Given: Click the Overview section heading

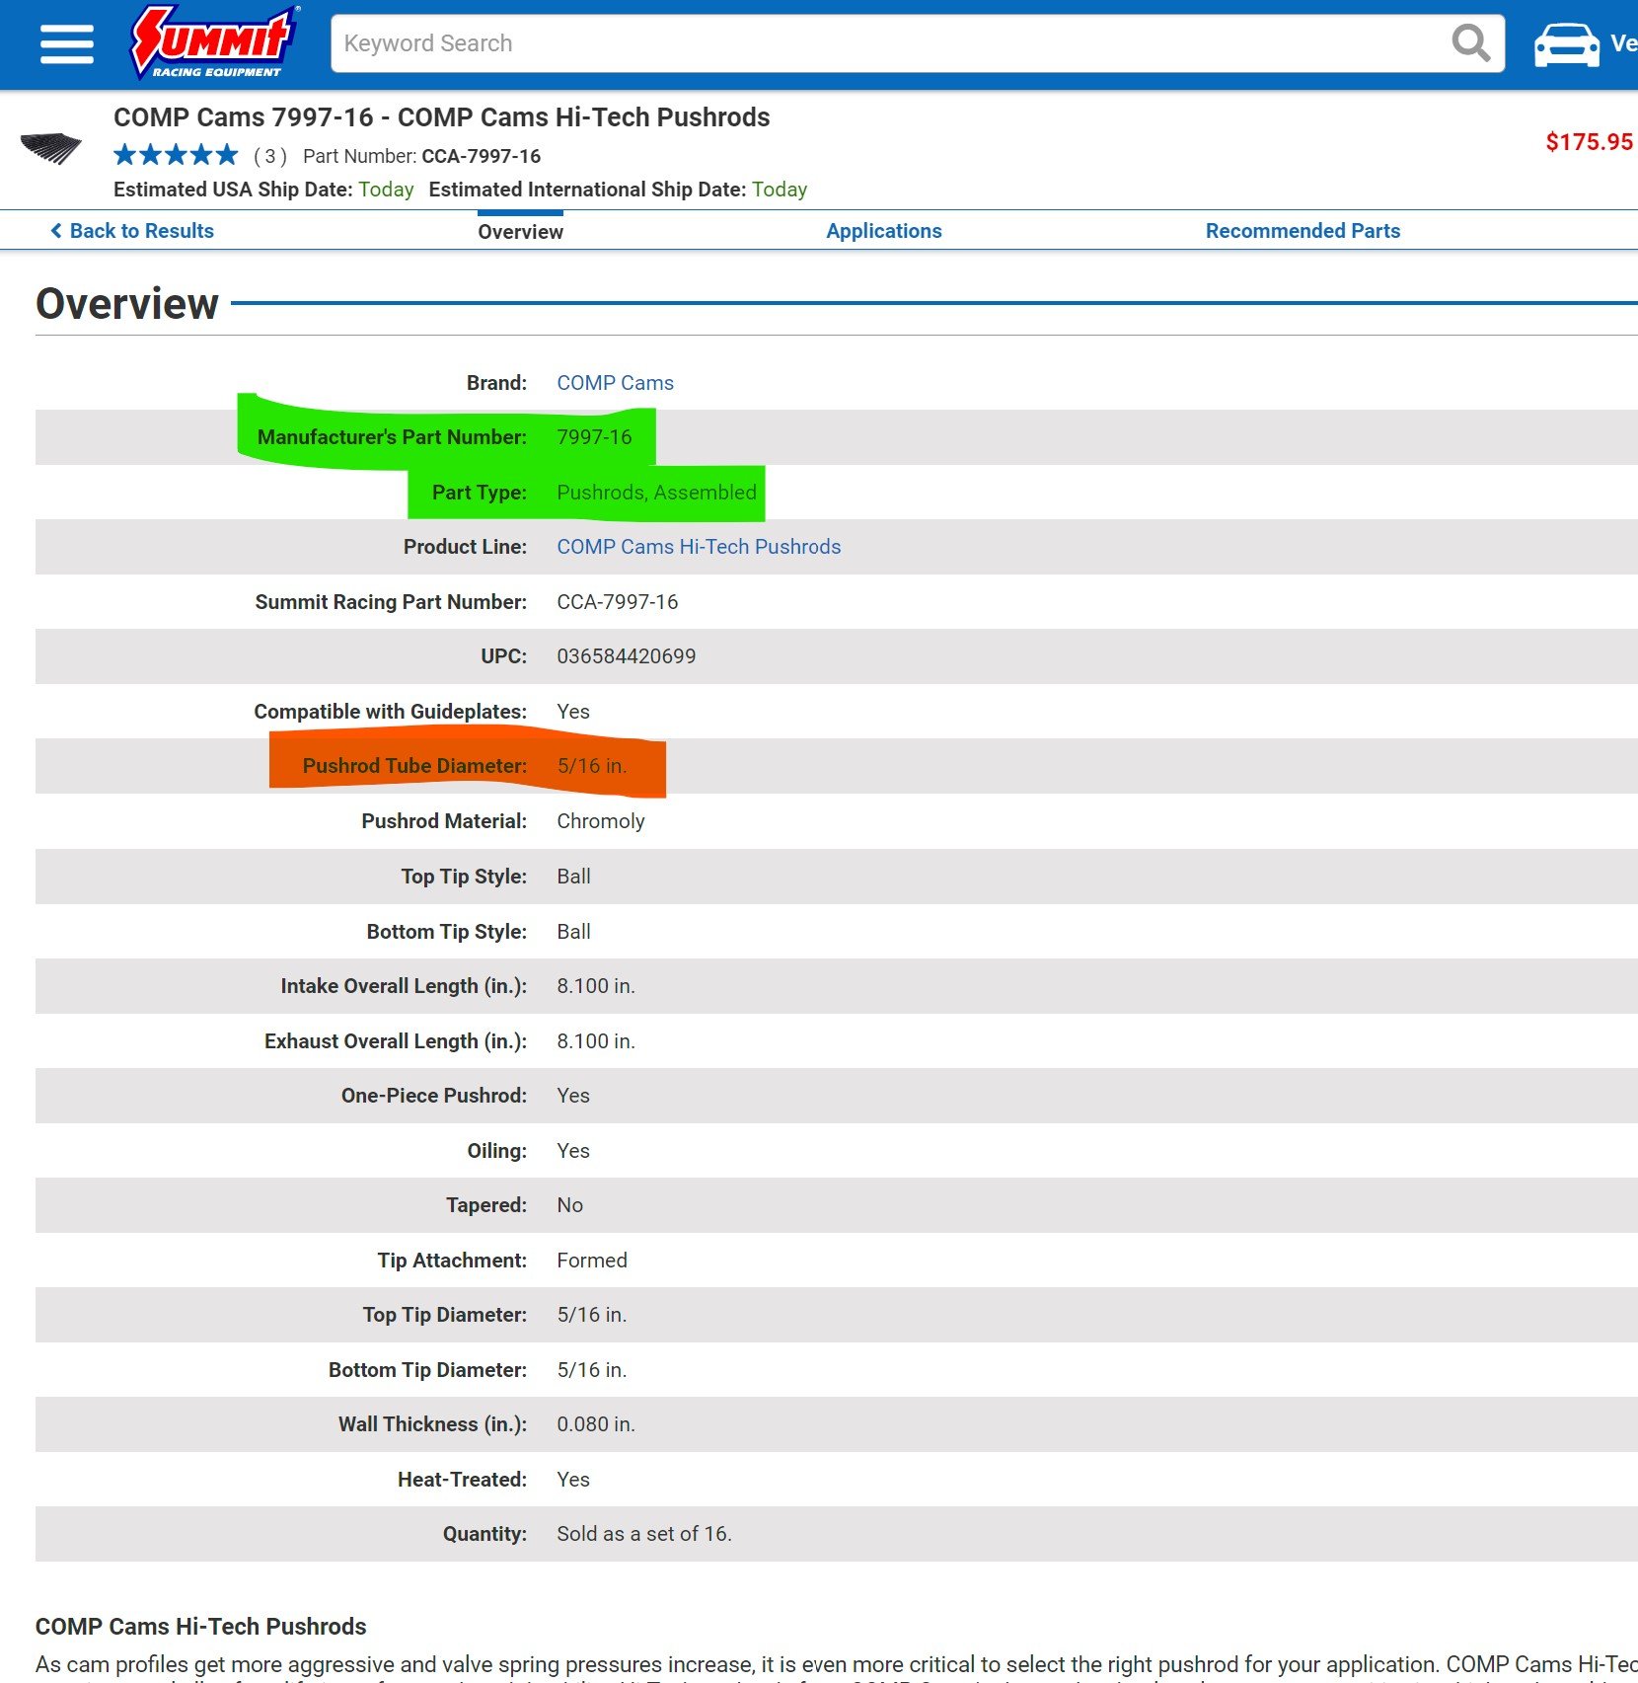Looking at the screenshot, I should (127, 304).
